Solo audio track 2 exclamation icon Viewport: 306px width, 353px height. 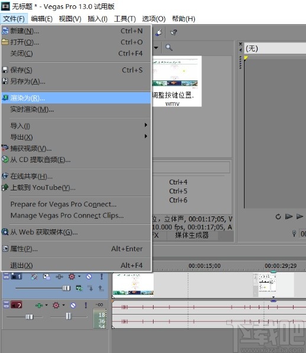[x=86, y=305]
